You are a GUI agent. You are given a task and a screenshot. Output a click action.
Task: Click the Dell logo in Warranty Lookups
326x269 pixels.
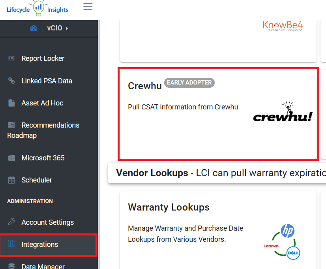[x=293, y=253]
